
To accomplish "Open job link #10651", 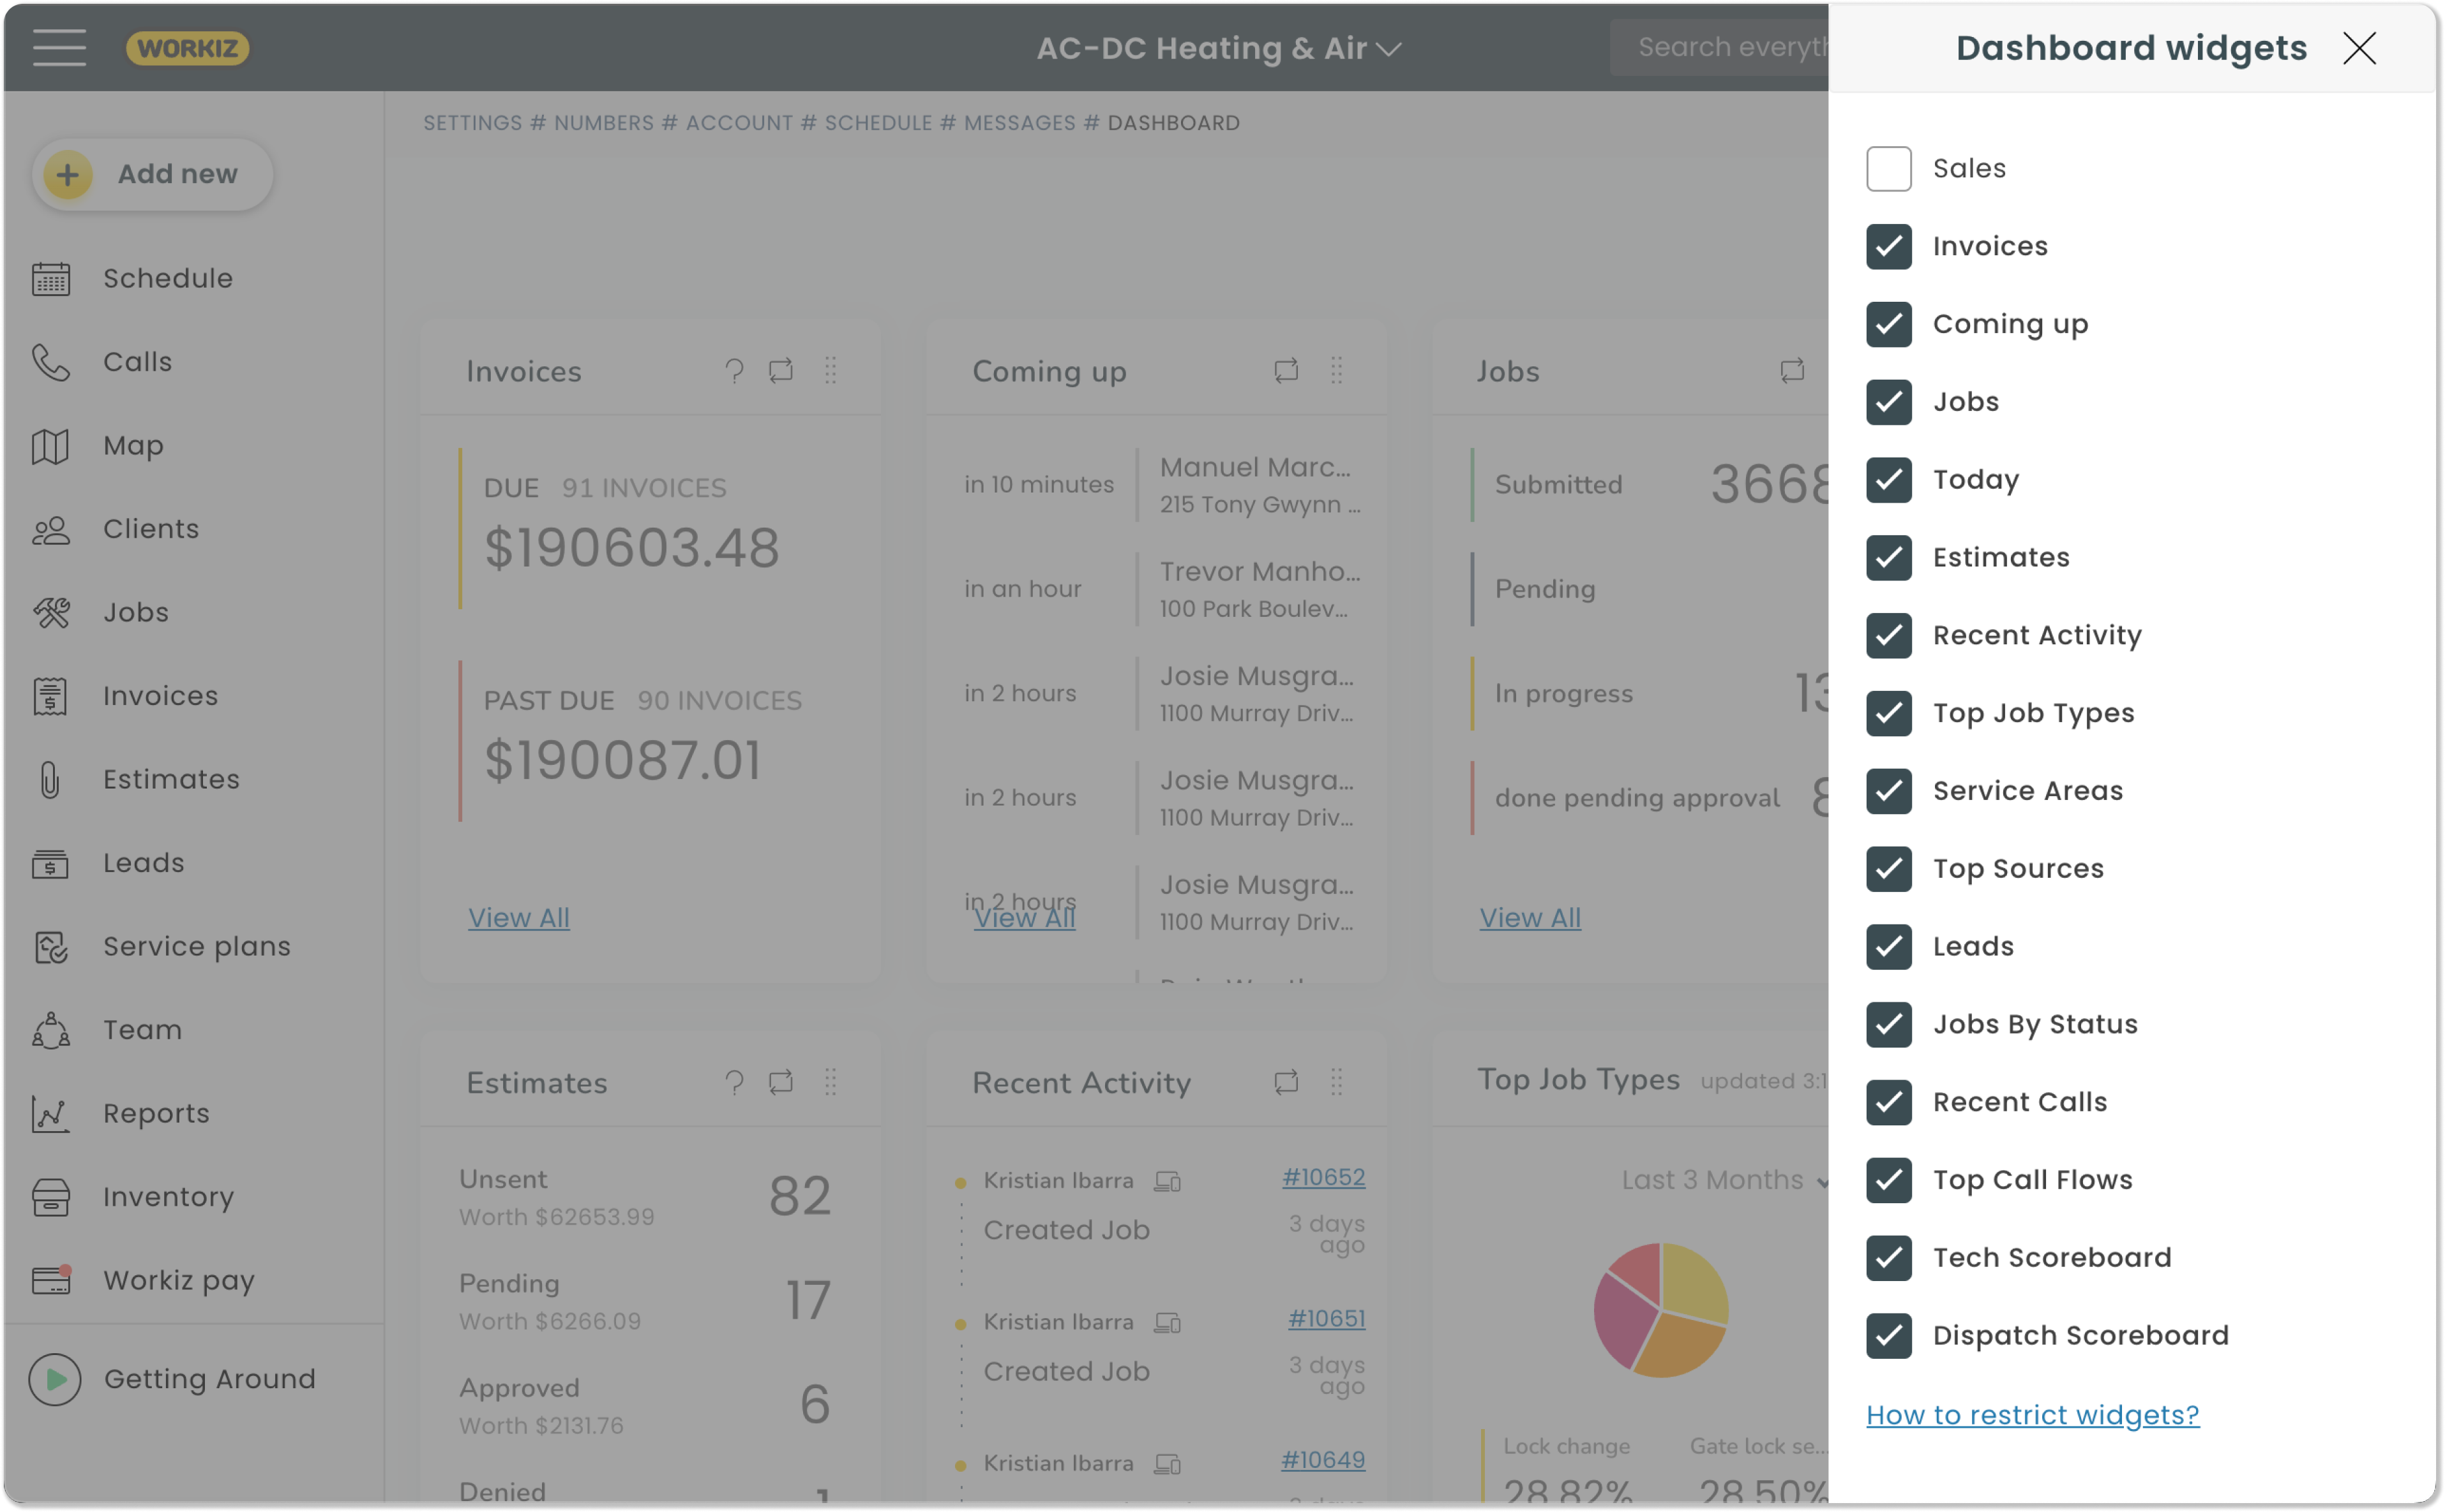I will (x=1325, y=1319).
